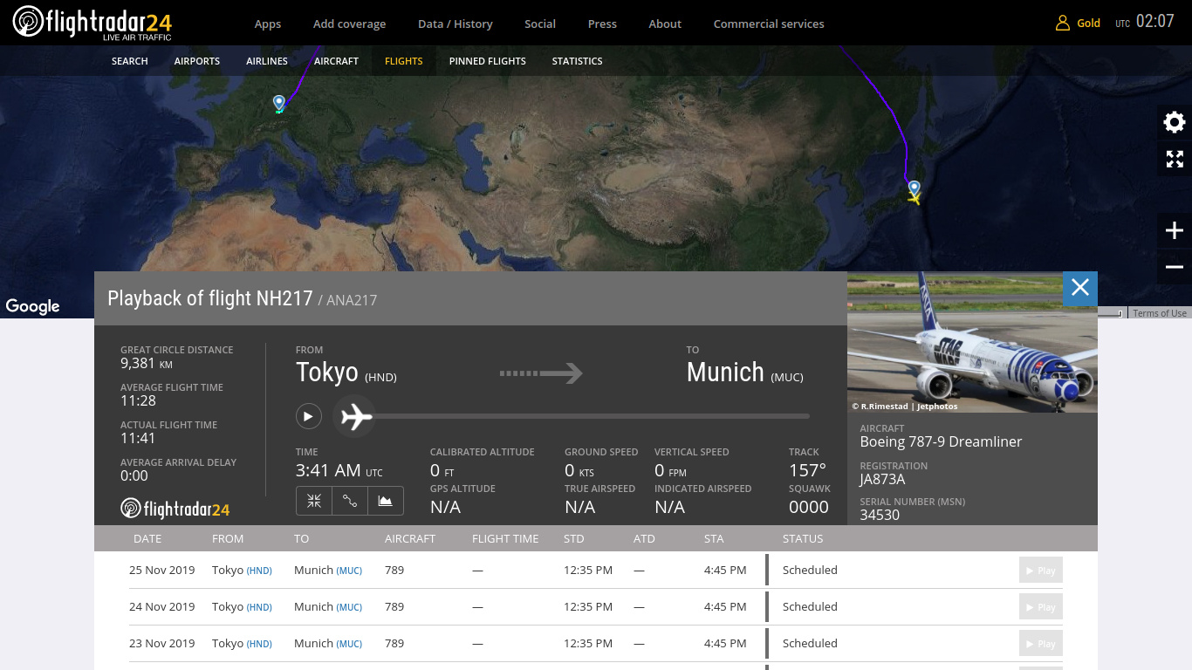Click the R.Rimestad Jetphotos photo credit
Screen dimensions: 1192x670
[905, 407]
